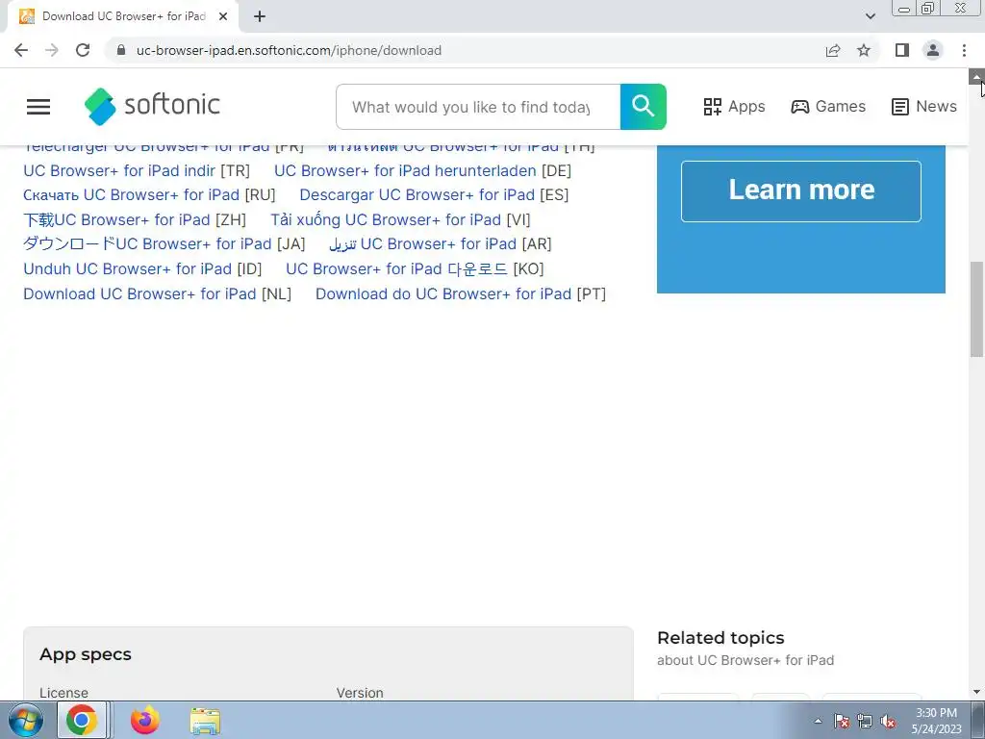
Task: Click the Learn more button
Action: click(x=801, y=191)
